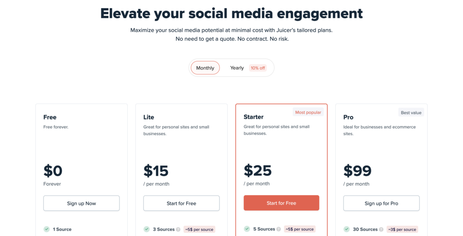Switch billing to Monthly
The width and height of the screenshot is (463, 236).
point(205,68)
